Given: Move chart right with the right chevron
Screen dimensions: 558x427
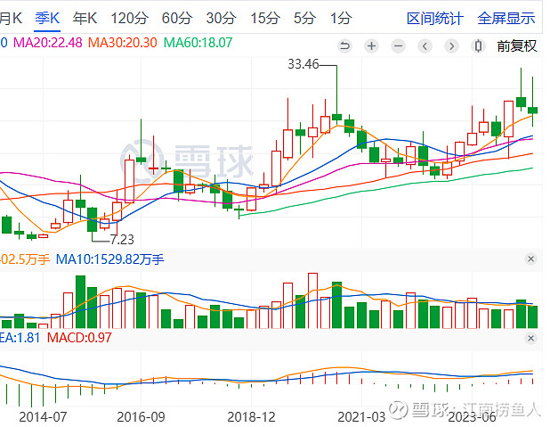Looking at the screenshot, I should [451, 46].
